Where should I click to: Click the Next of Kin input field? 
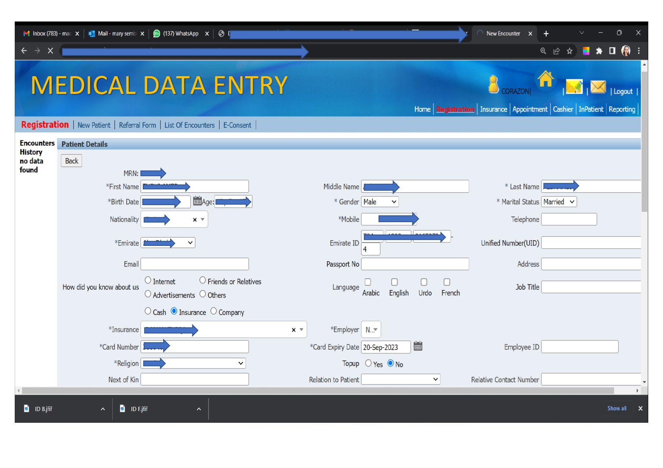click(x=195, y=379)
